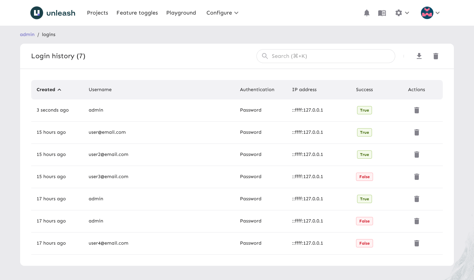Screen dimensions: 474x280
Task: Click the False badge on user3@email.com row
Action: pyautogui.click(x=364, y=176)
